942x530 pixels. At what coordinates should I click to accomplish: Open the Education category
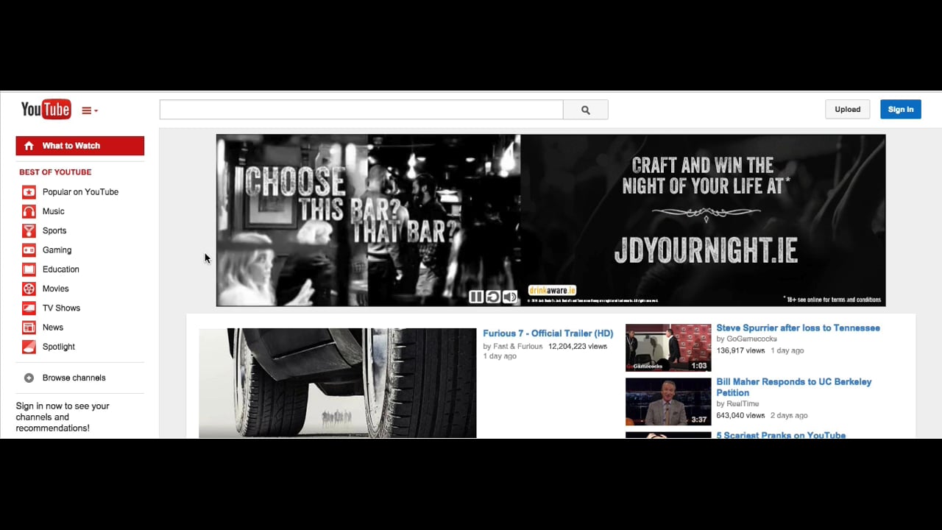pos(60,269)
